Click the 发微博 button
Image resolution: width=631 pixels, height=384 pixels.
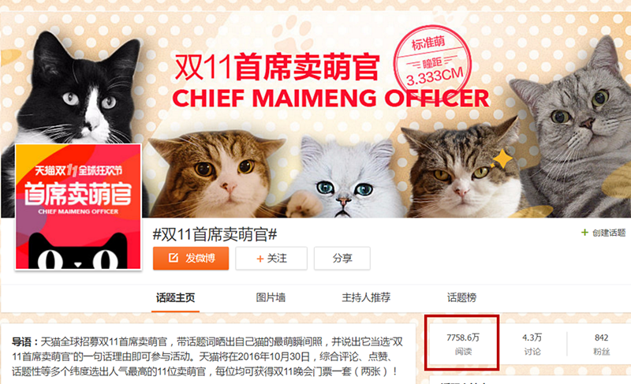(191, 258)
